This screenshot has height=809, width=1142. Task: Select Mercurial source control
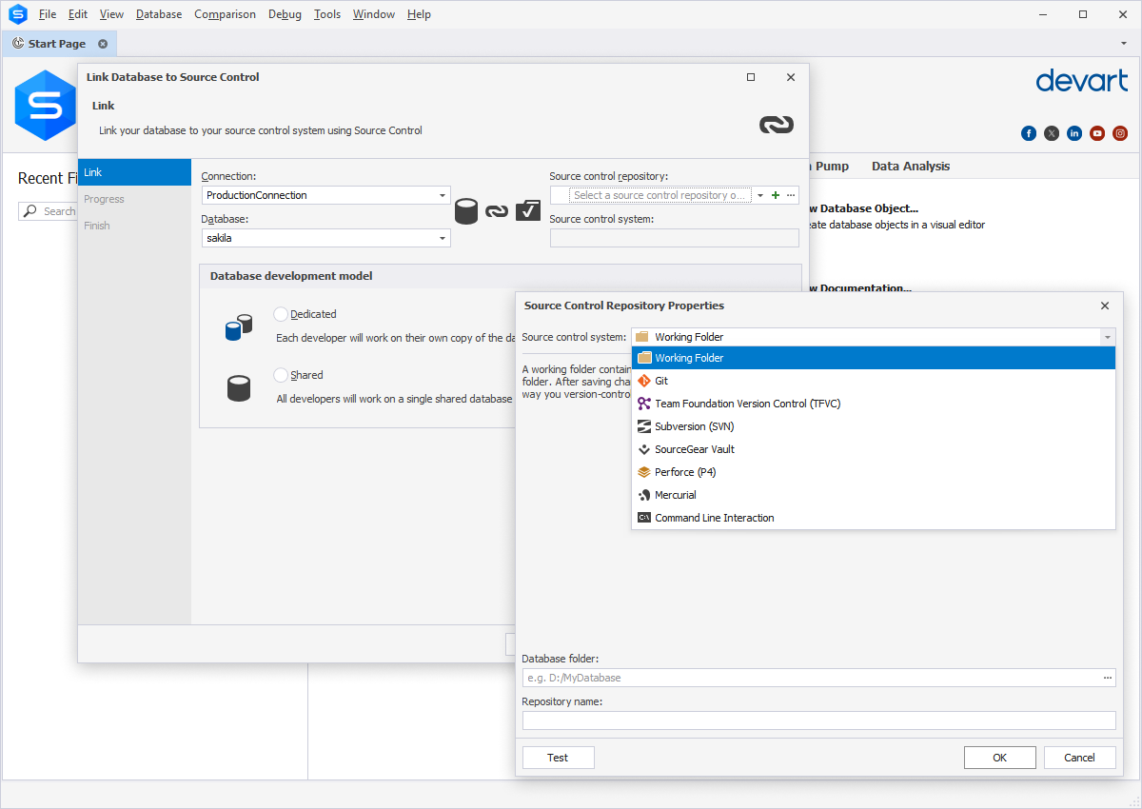(675, 495)
